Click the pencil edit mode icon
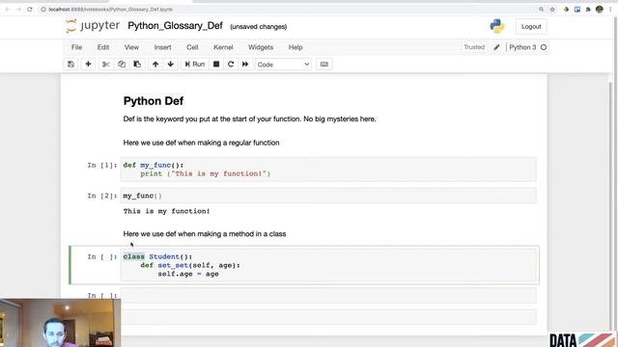 coord(496,47)
